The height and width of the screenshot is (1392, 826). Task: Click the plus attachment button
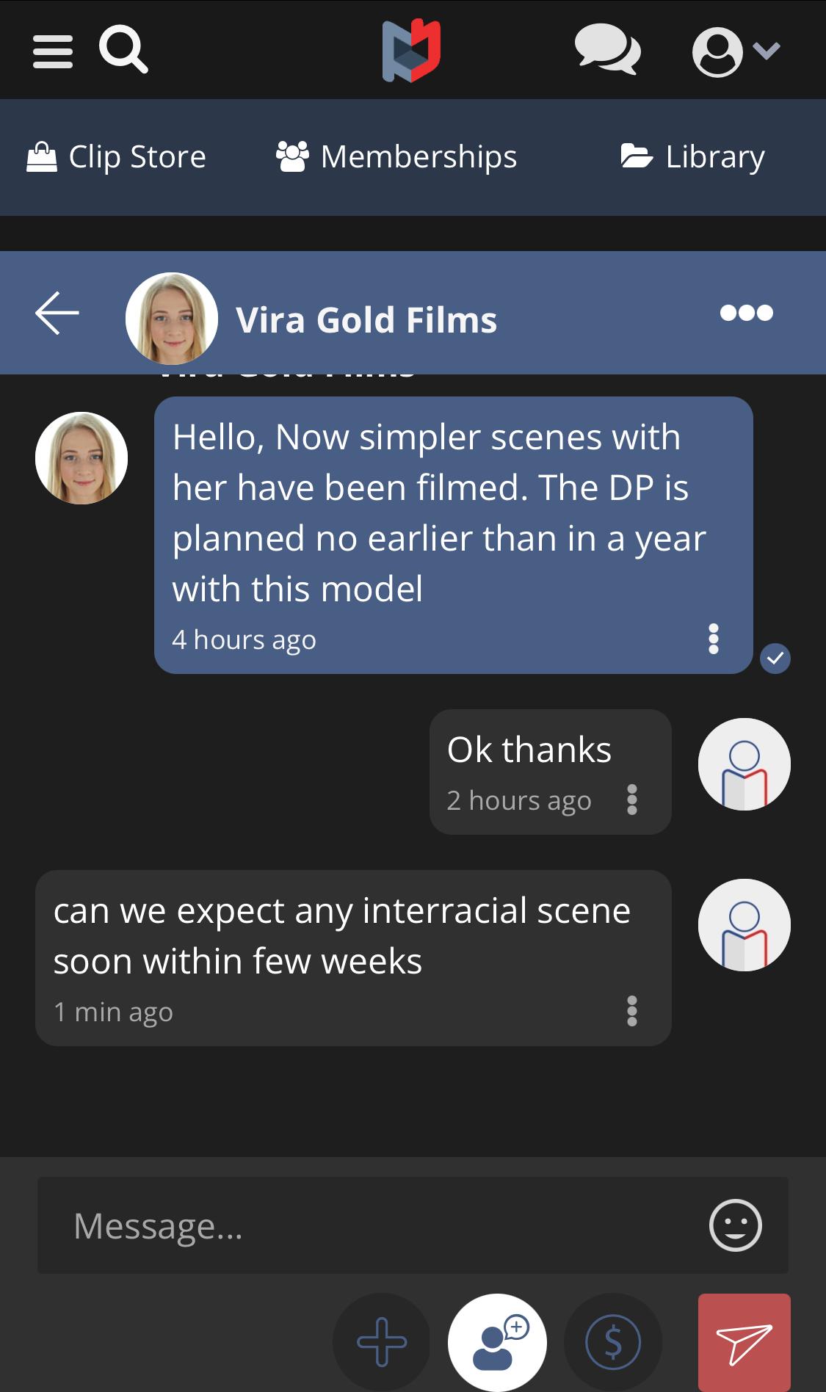tap(381, 1342)
